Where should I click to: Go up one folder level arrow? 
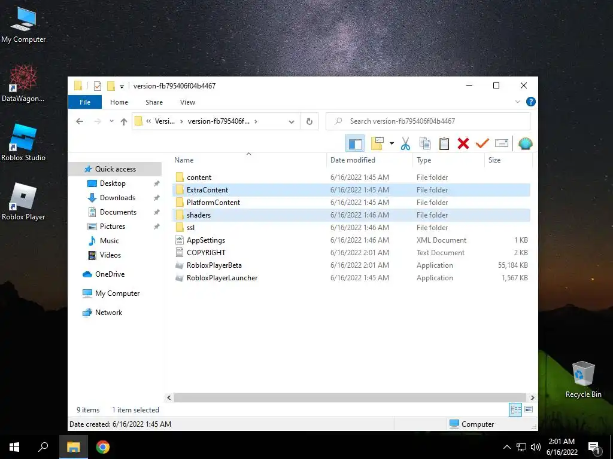click(x=124, y=121)
